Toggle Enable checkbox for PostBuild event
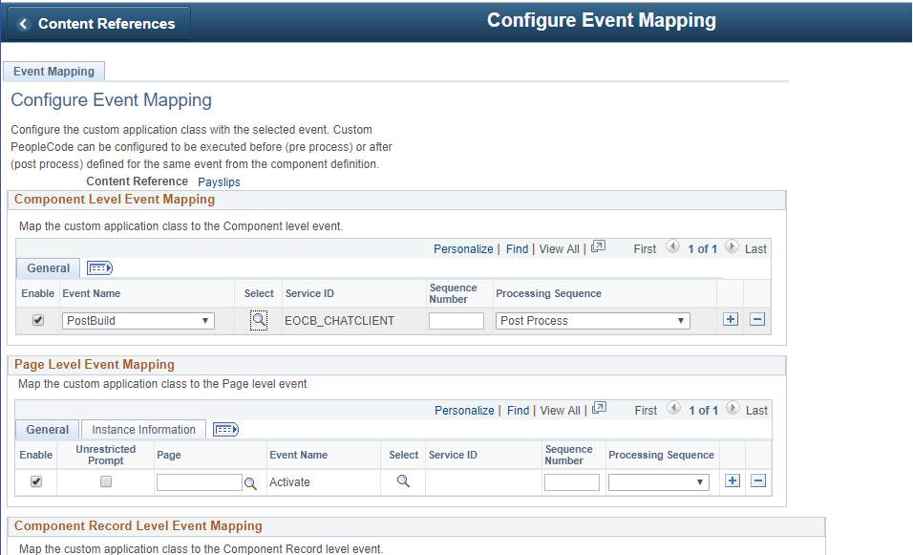This screenshot has width=913, height=555. (38, 320)
